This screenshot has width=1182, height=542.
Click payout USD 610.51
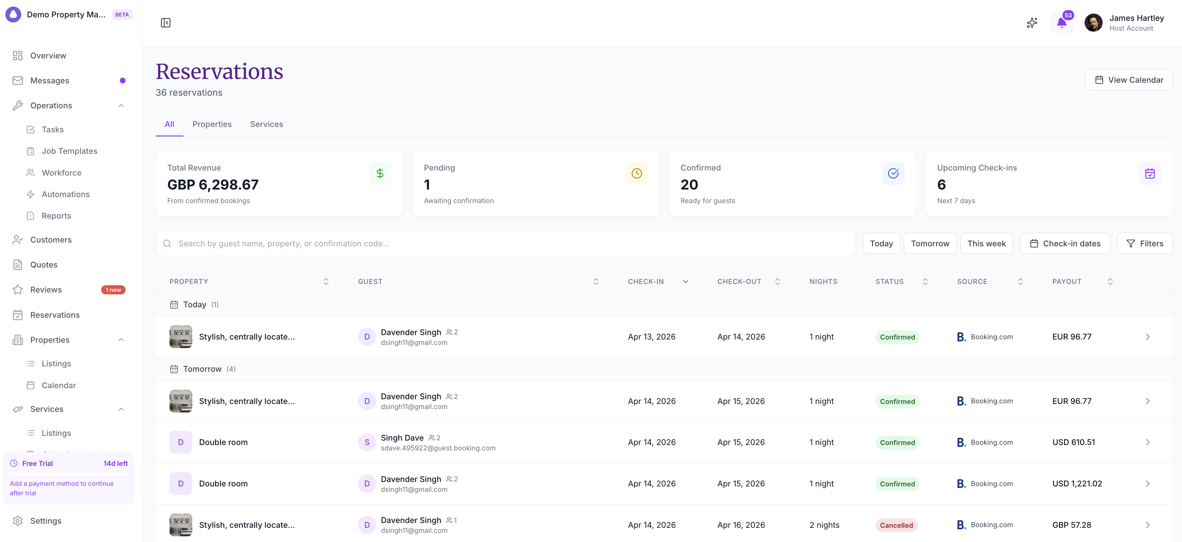pyautogui.click(x=1073, y=443)
